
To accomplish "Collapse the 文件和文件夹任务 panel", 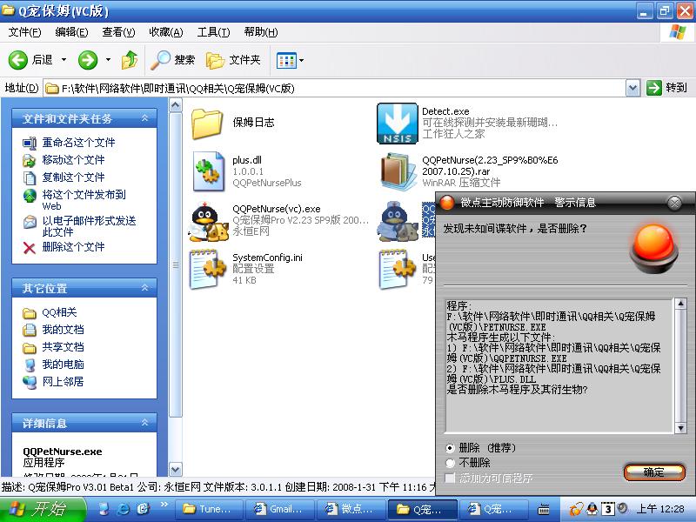I will pos(144,118).
